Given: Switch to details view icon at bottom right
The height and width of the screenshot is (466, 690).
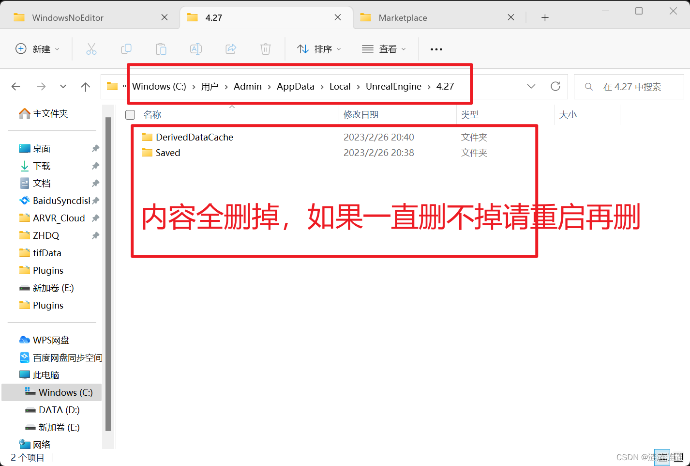Looking at the screenshot, I should [661, 457].
